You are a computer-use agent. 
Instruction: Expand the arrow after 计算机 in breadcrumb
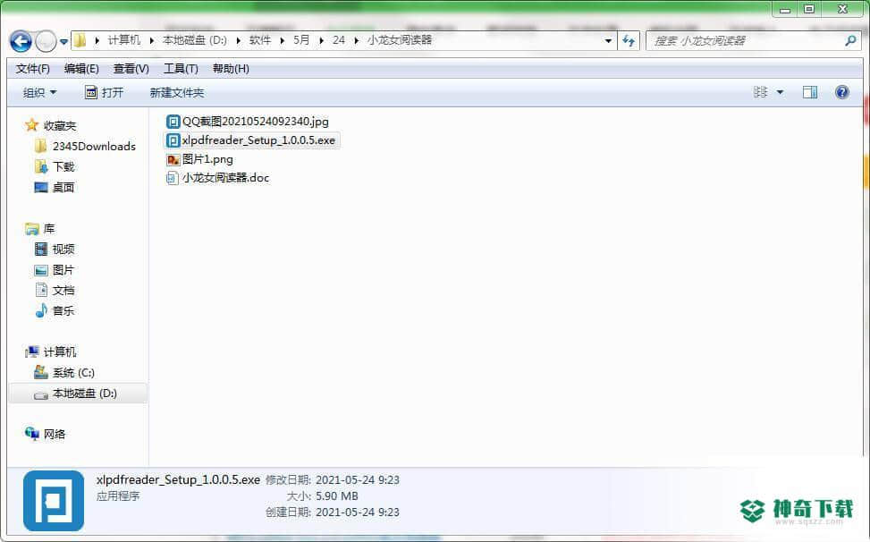pyautogui.click(x=151, y=40)
